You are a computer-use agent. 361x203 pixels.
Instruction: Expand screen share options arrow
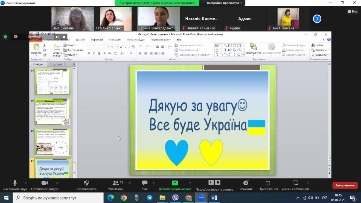190,183
